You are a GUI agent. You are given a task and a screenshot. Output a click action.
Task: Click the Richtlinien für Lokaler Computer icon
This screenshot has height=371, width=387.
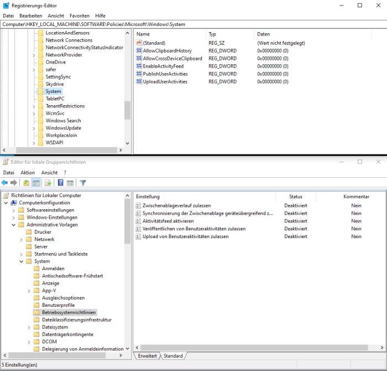click(x=6, y=195)
